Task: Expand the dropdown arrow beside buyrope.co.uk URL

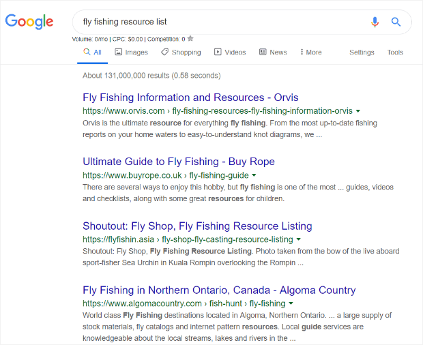Action: (254, 175)
